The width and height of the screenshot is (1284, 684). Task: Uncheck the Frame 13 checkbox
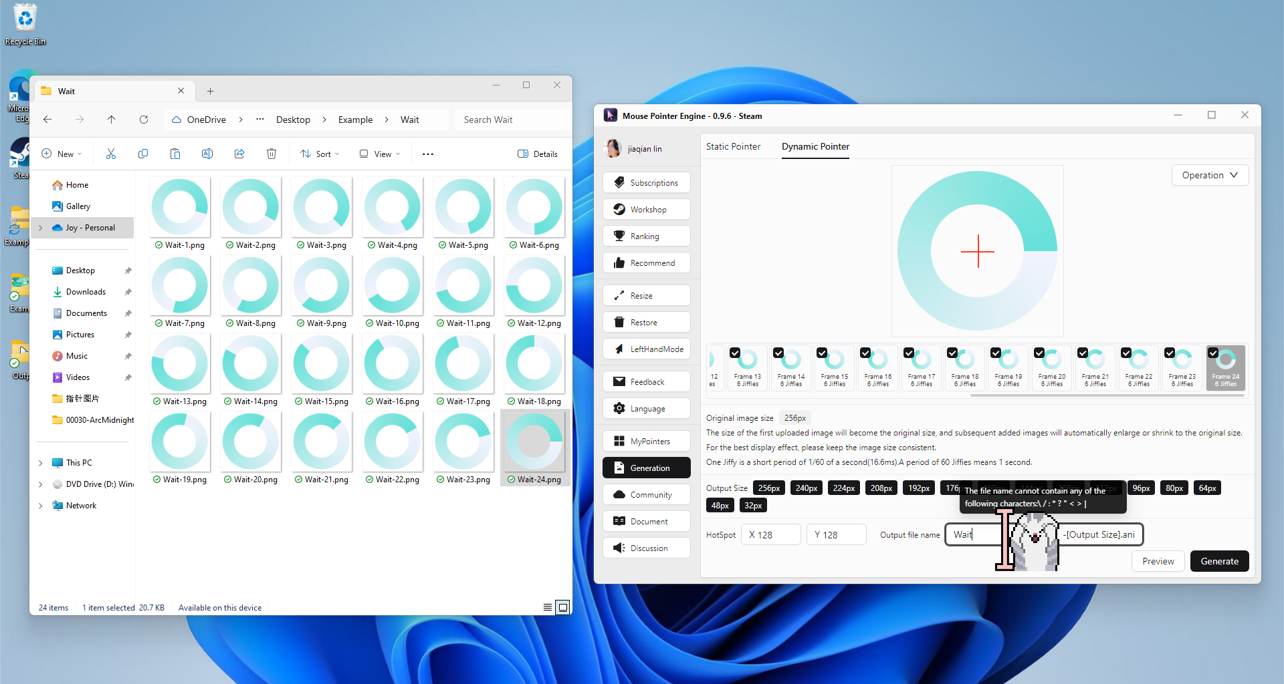point(735,353)
